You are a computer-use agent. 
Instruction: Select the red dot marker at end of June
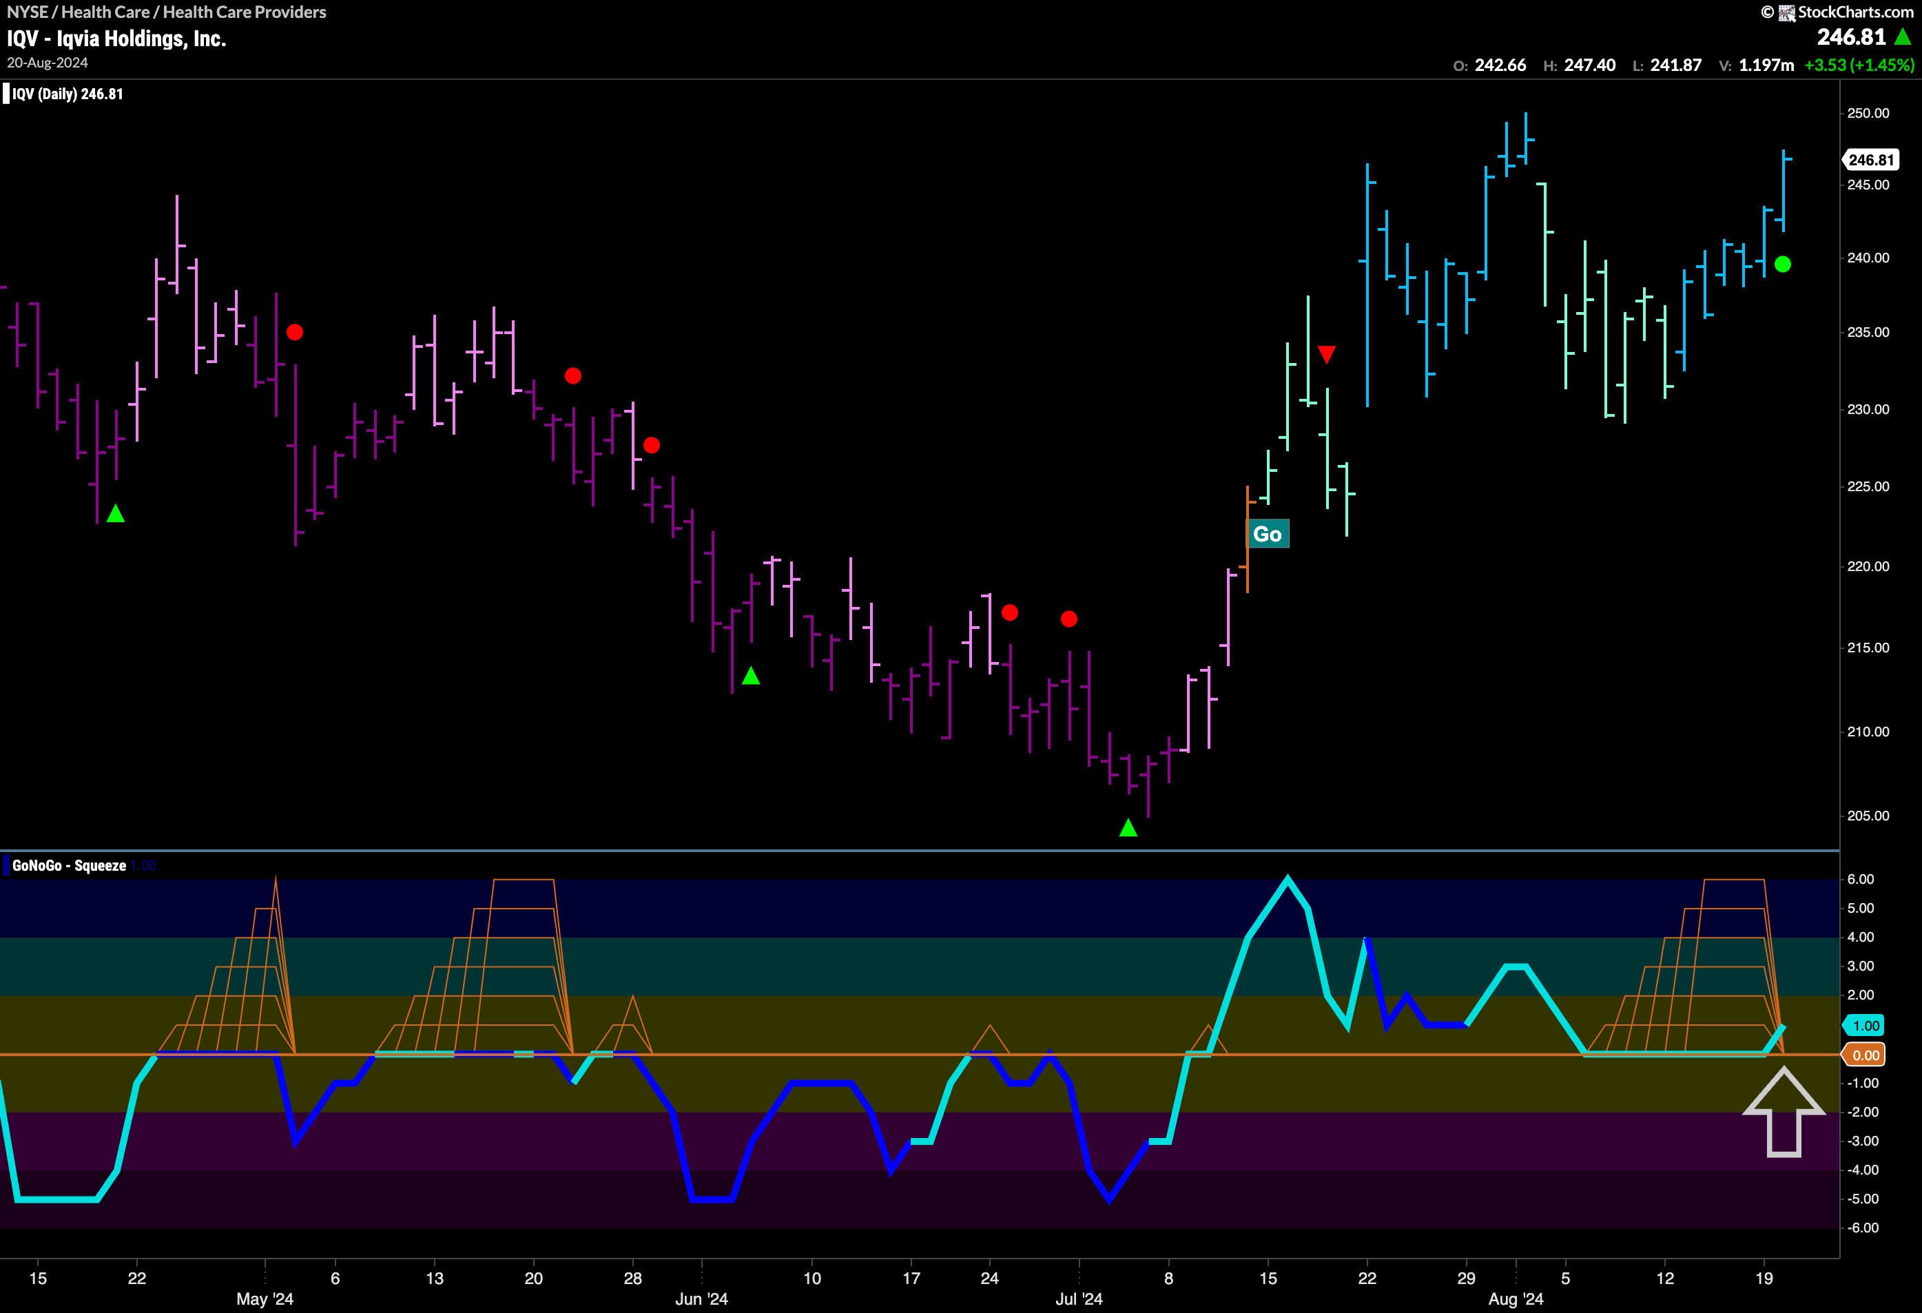(1068, 619)
